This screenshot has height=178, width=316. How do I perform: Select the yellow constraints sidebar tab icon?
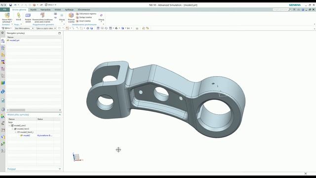pyautogui.click(x=3, y=55)
